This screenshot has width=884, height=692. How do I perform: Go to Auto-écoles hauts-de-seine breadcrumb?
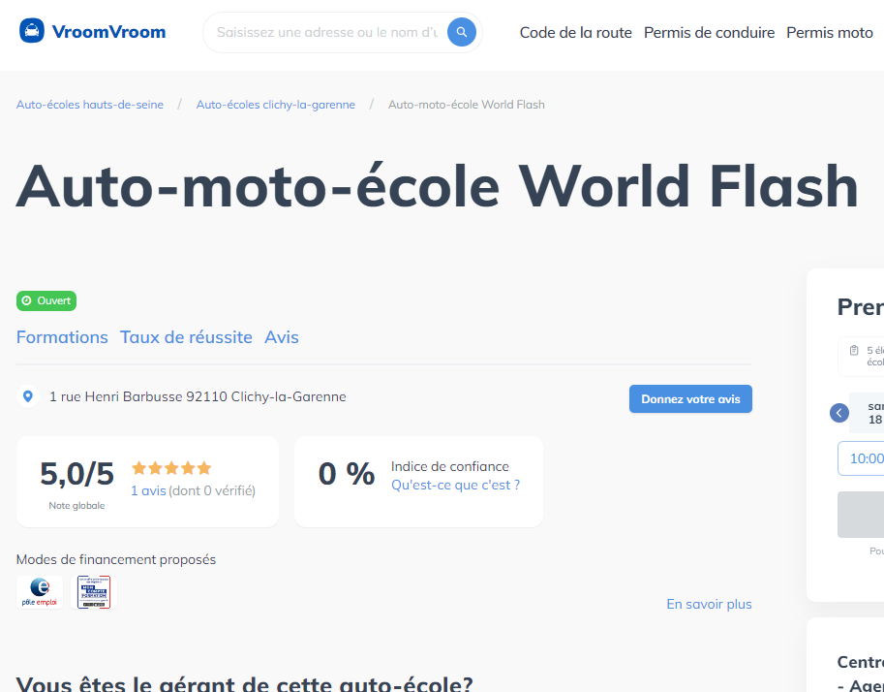[x=90, y=105]
